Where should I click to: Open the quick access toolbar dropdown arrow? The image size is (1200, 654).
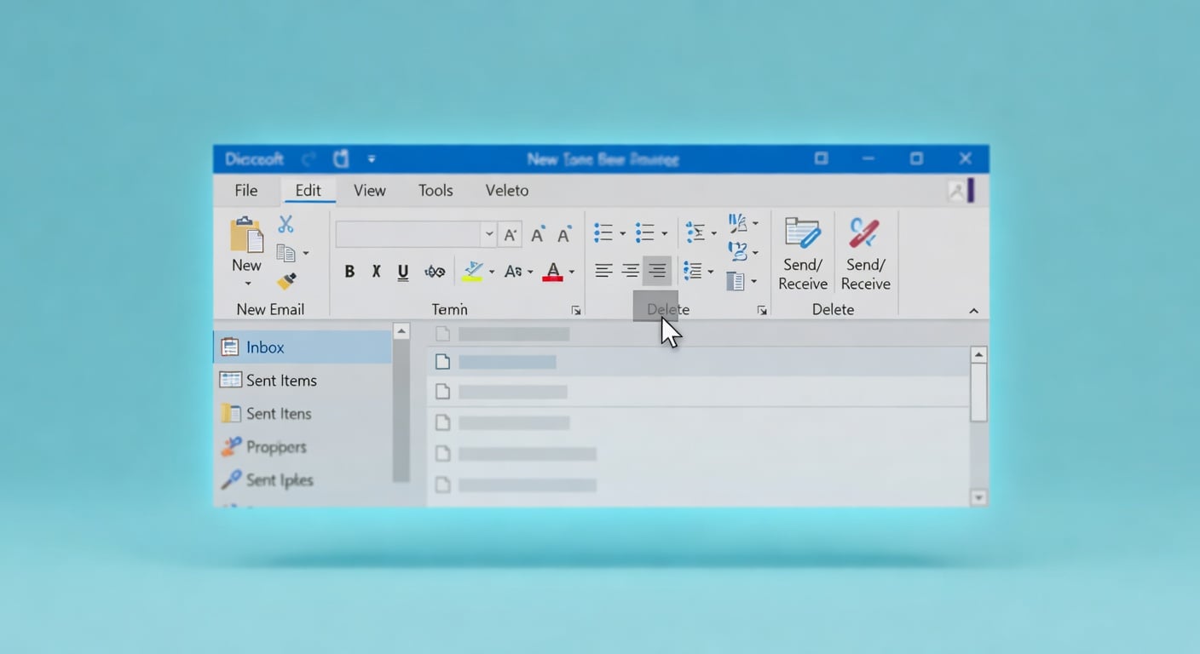pyautogui.click(x=372, y=159)
